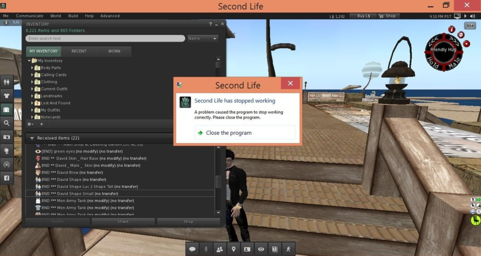The image size is (481, 256).
Task: Open the Name sorting dropdown
Action: click(202, 38)
